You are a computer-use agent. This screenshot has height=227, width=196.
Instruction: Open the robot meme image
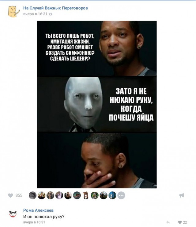point(96,104)
